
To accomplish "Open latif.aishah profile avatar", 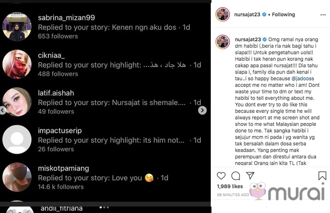I will pyautogui.click(x=17, y=102).
